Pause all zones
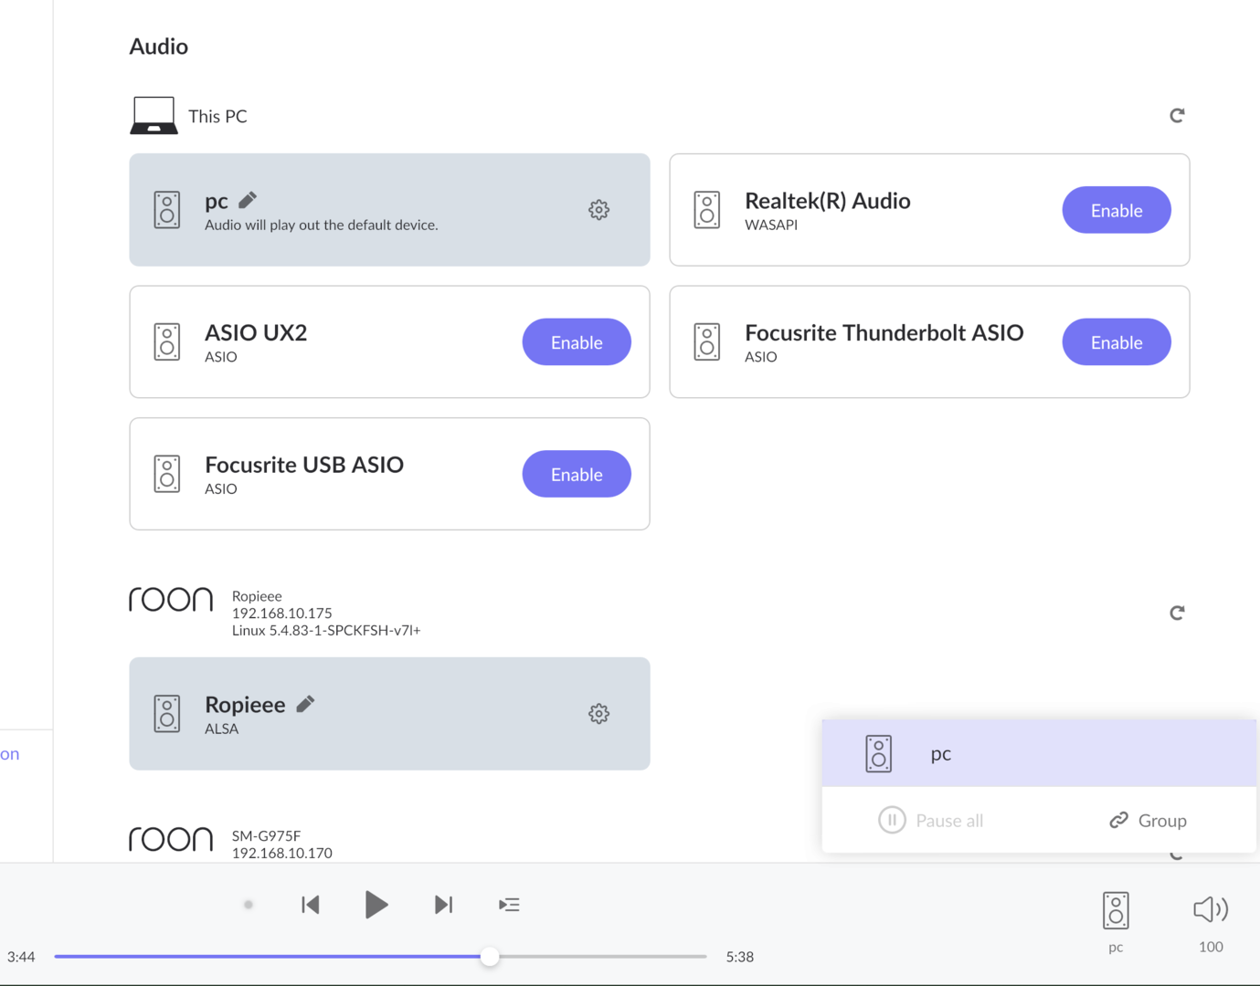The width and height of the screenshot is (1260, 986). pos(931,820)
